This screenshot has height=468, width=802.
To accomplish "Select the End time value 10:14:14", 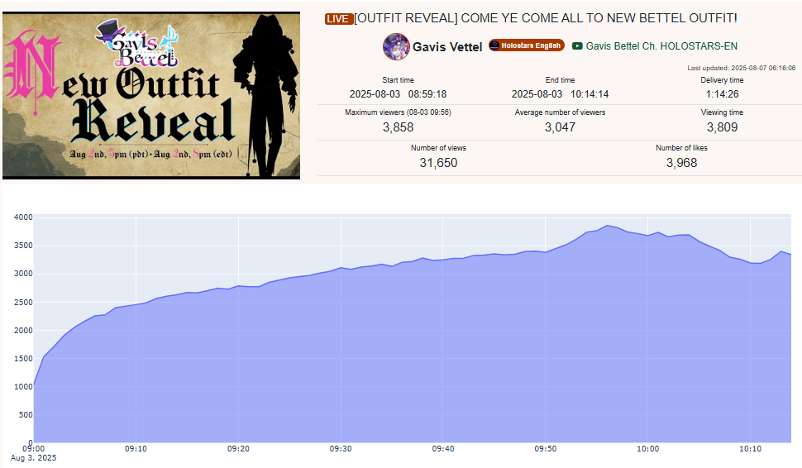I will click(x=590, y=94).
